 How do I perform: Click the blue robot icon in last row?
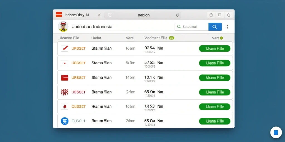[65, 121]
